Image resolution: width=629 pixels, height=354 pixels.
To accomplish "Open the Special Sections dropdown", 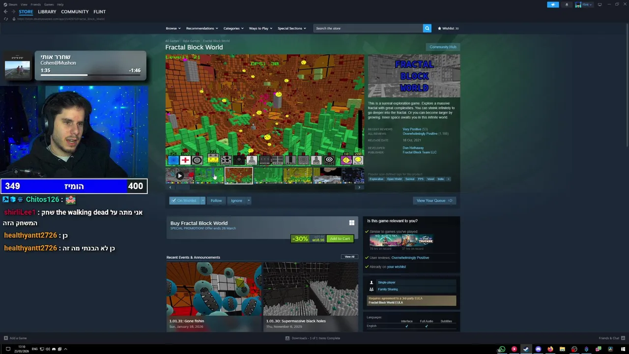I will point(291,28).
